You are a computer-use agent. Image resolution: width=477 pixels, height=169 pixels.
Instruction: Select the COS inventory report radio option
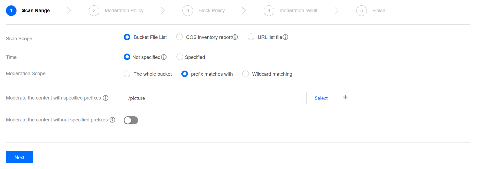point(179,37)
